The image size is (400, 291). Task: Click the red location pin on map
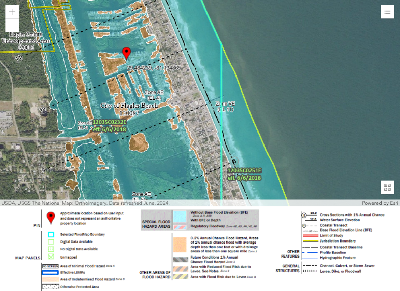tap(127, 53)
